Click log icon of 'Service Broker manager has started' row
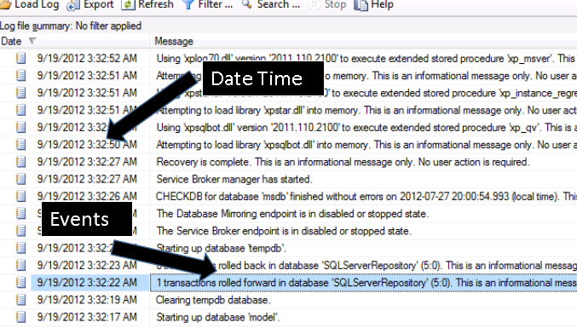This screenshot has width=577, height=328. pyautogui.click(x=20, y=179)
